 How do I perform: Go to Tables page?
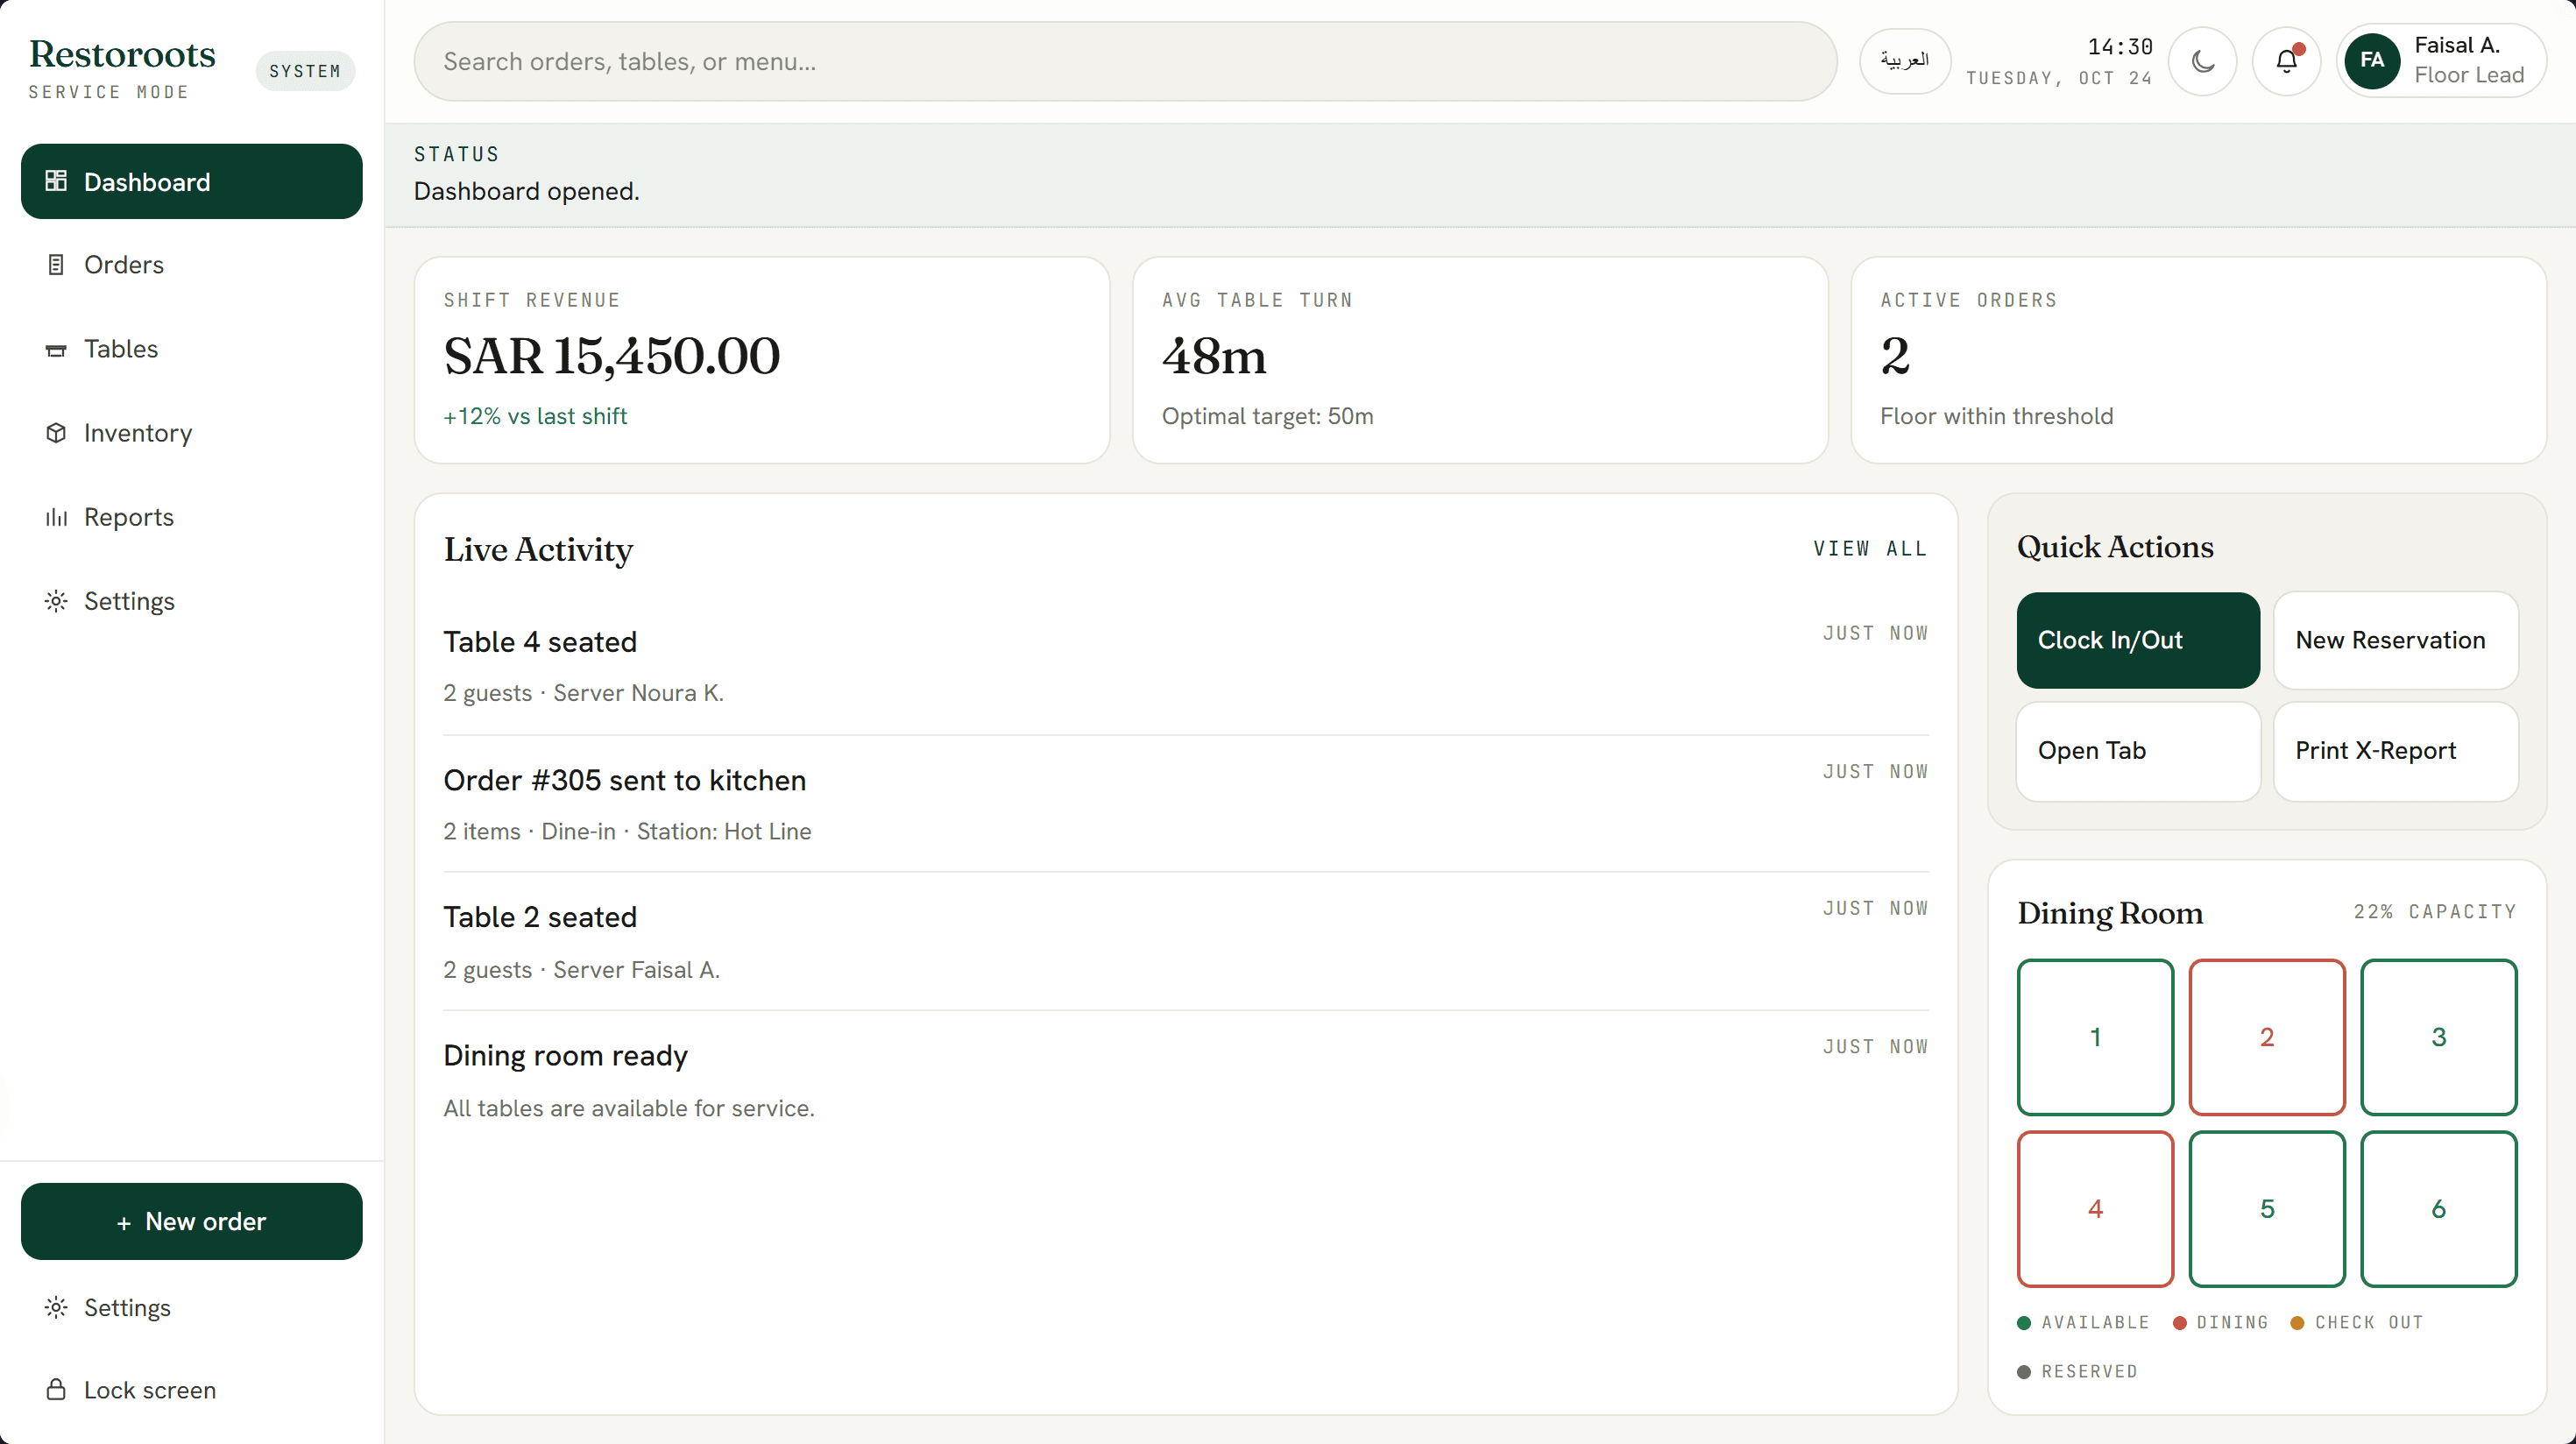[x=192, y=349]
